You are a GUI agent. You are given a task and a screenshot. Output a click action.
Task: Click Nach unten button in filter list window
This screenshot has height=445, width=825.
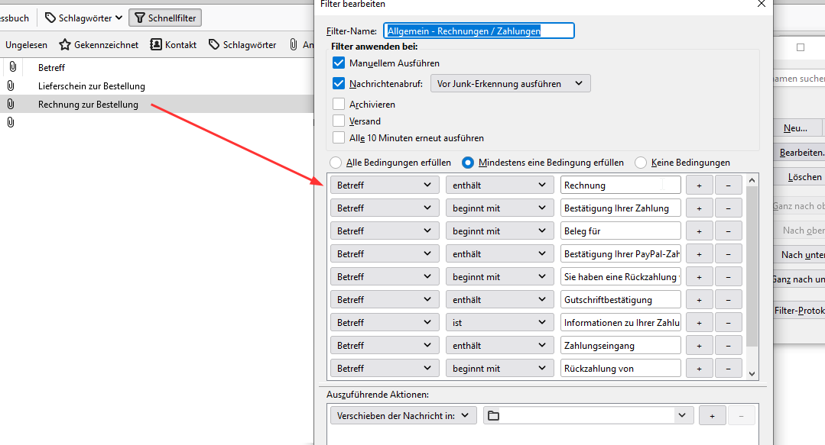800,254
